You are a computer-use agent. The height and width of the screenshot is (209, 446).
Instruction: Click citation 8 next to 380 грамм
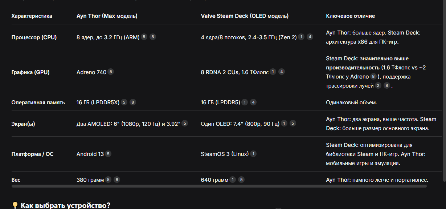point(117,180)
